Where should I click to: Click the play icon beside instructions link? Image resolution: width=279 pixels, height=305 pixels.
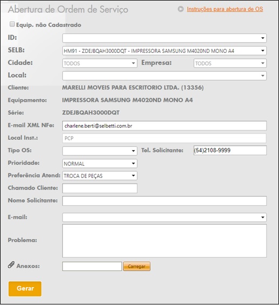click(181, 9)
